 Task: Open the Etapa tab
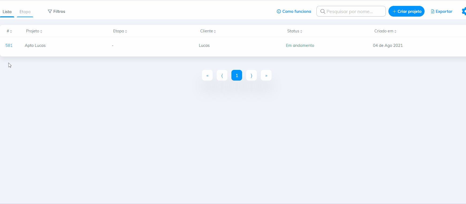25,12
